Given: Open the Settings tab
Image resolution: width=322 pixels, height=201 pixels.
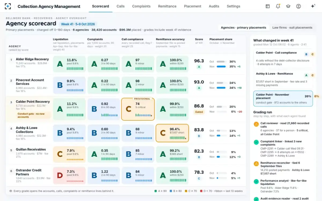Looking at the screenshot, I should 233,6.
